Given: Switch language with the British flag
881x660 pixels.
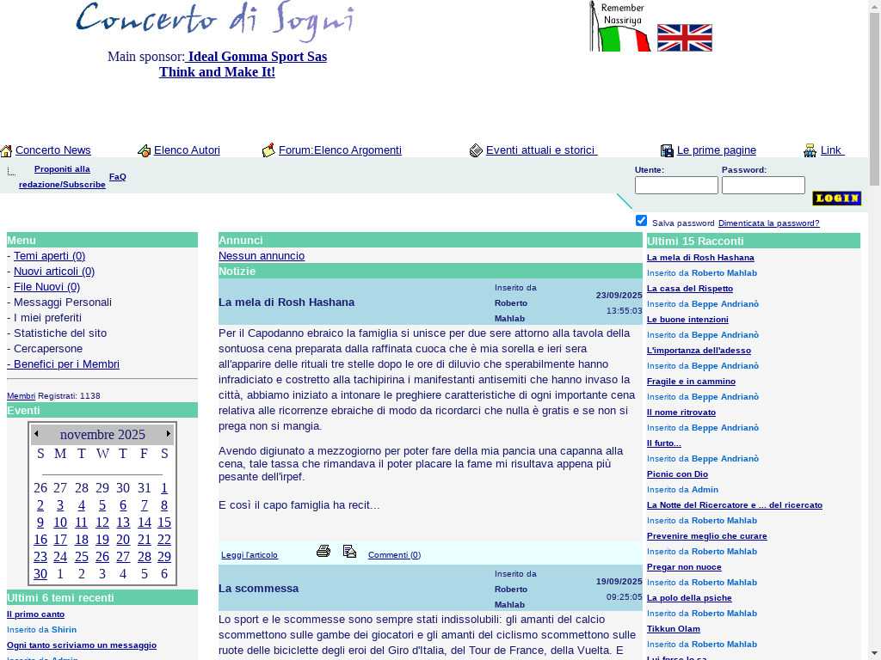Looking at the screenshot, I should coord(684,38).
